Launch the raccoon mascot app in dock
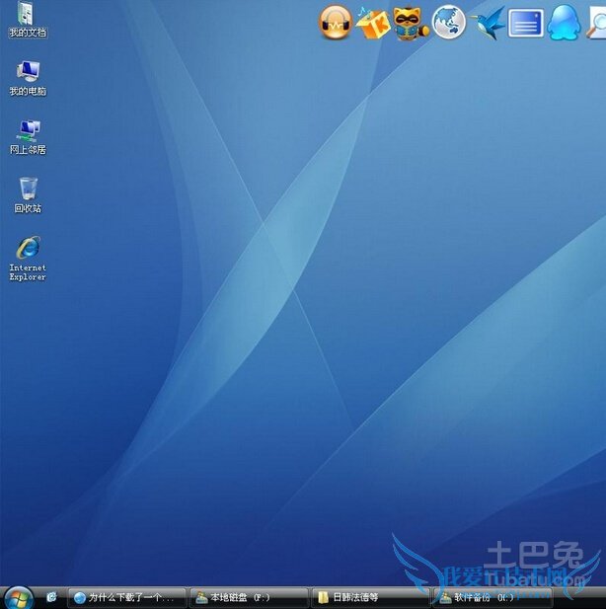The width and height of the screenshot is (606, 609). (x=411, y=23)
